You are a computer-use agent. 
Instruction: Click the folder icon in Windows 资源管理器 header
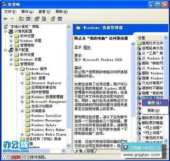coord(79,28)
